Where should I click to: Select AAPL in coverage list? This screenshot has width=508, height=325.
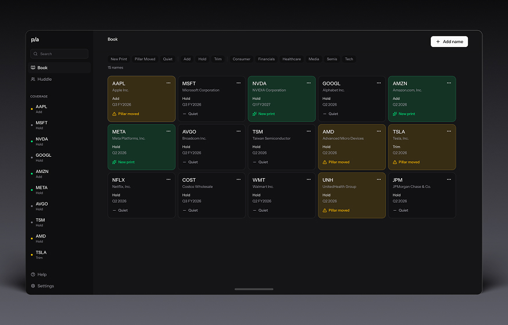tap(59, 109)
